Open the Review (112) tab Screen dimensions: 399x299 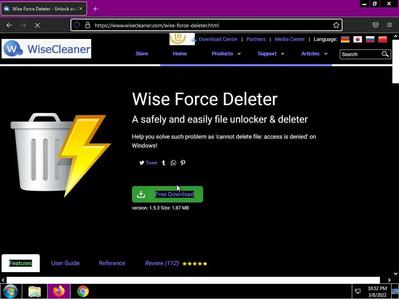pos(162,263)
